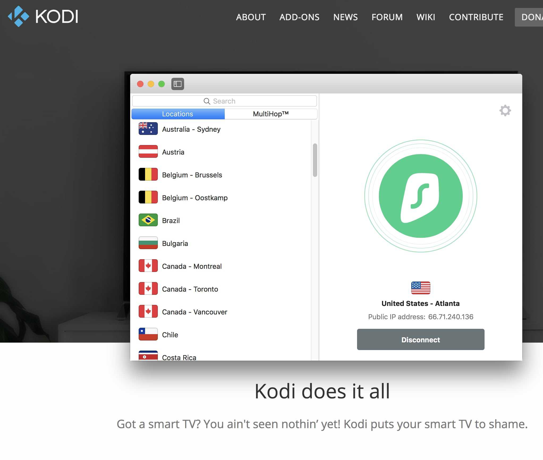Image resolution: width=543 pixels, height=460 pixels.
Task: Switch to MultiHop™ tab
Action: [271, 114]
